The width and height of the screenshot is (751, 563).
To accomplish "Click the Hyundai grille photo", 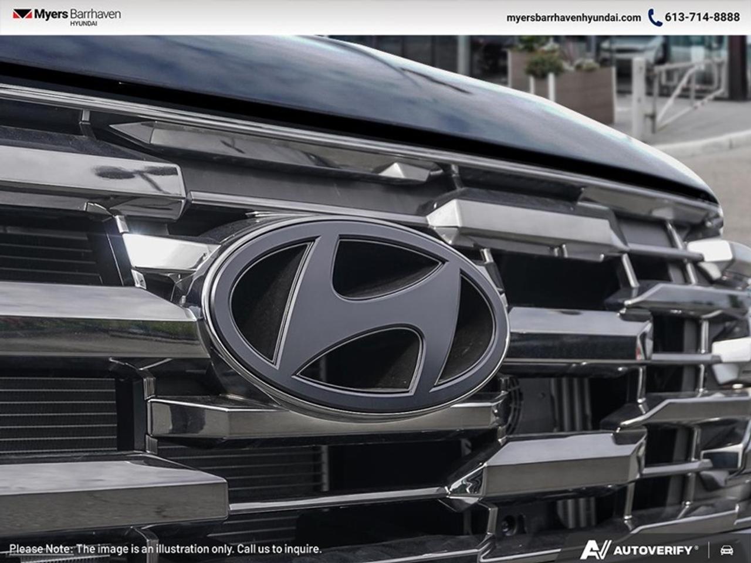I will (375, 299).
